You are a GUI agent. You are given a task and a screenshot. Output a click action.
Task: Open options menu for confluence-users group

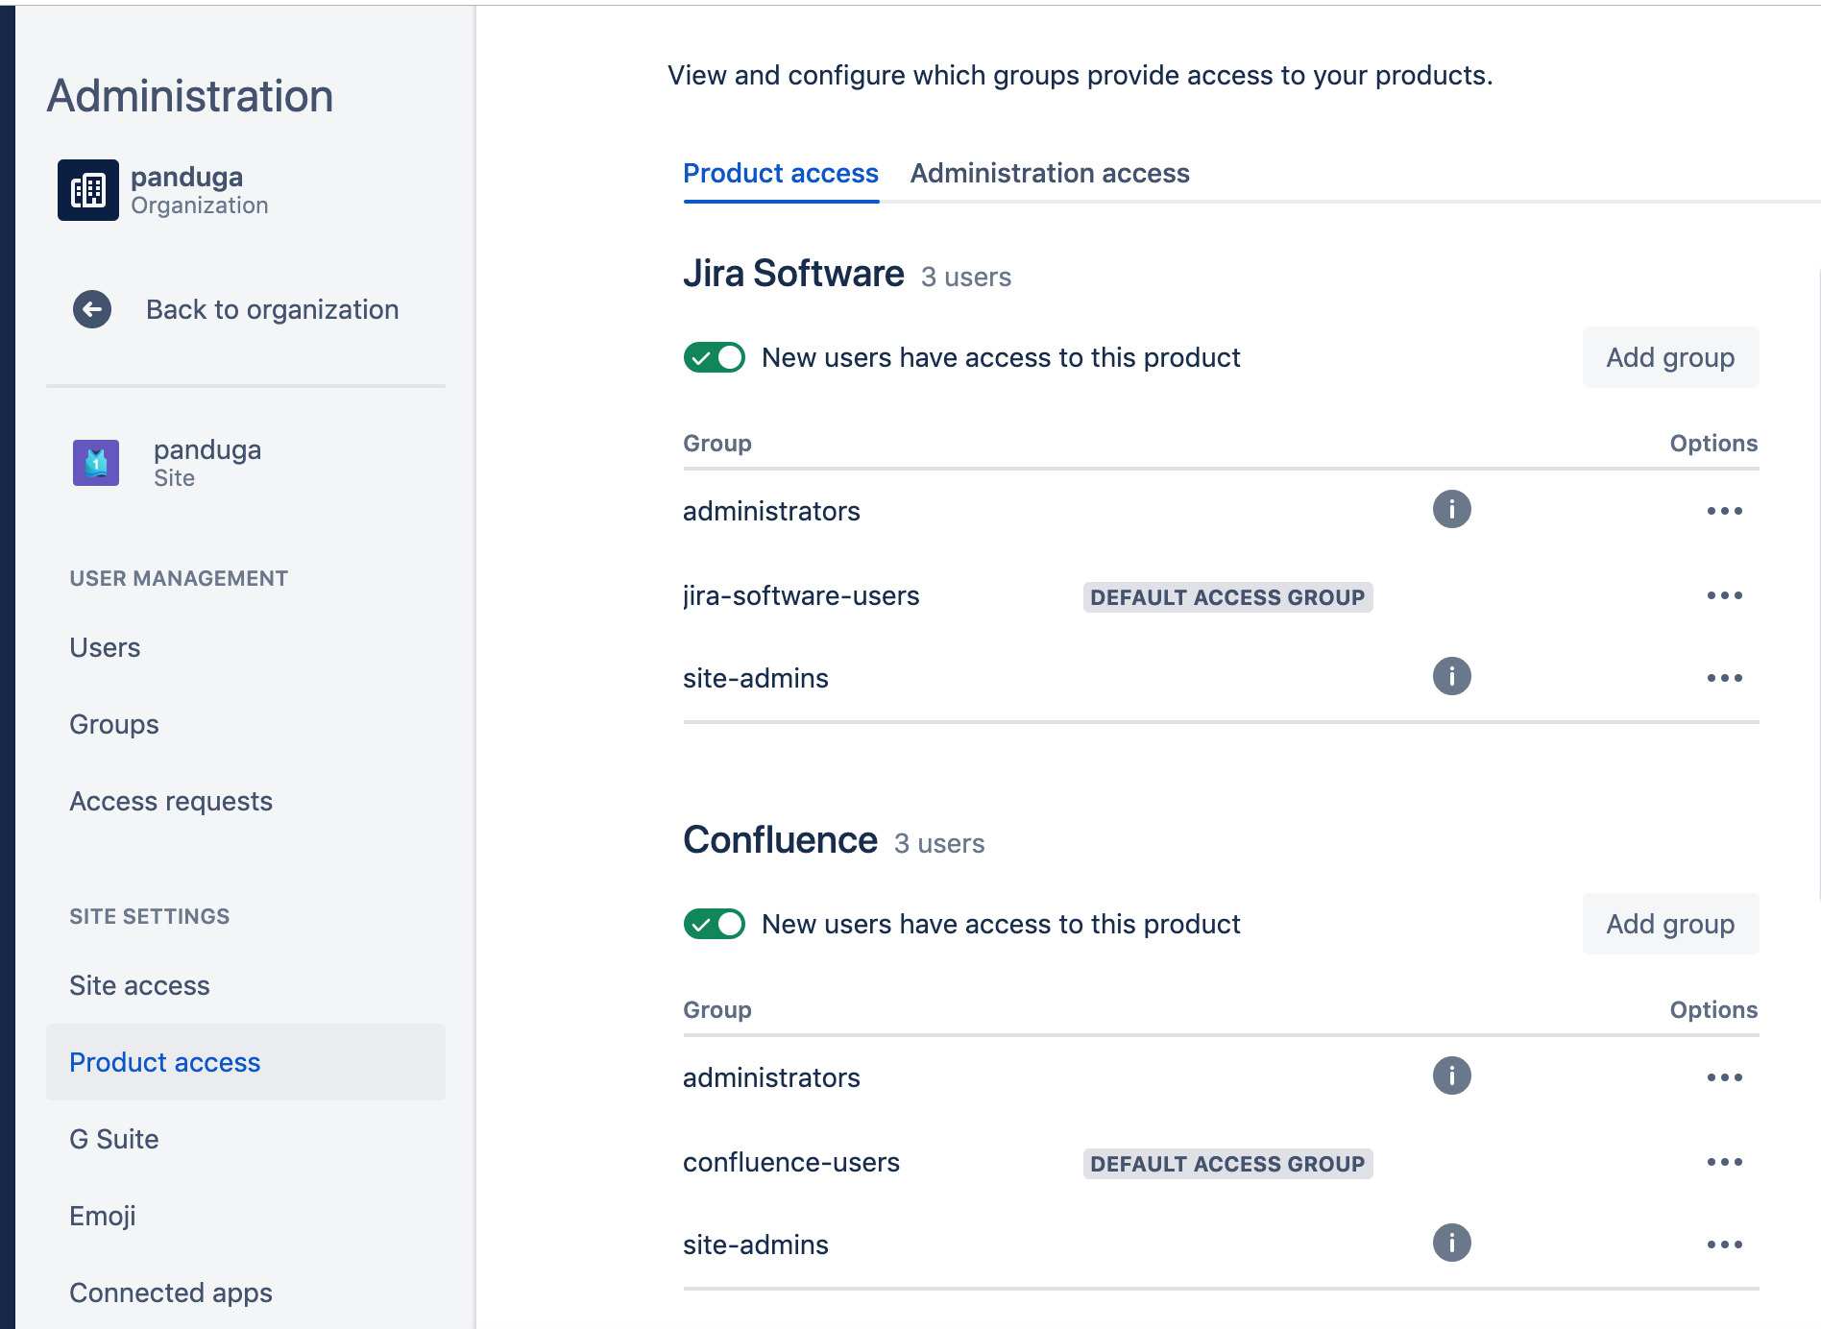(1724, 1161)
